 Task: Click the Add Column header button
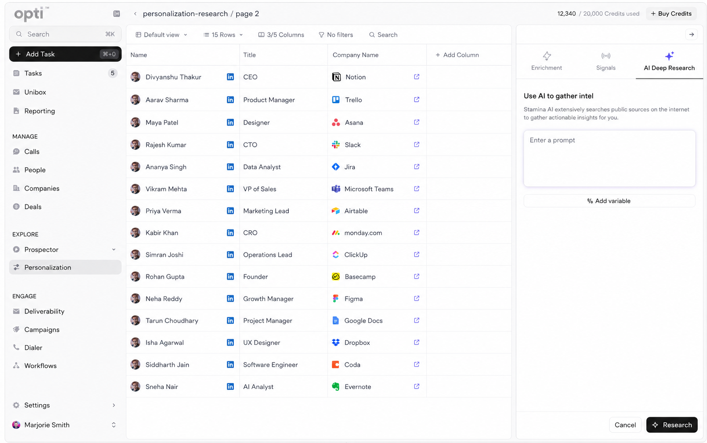(457, 55)
